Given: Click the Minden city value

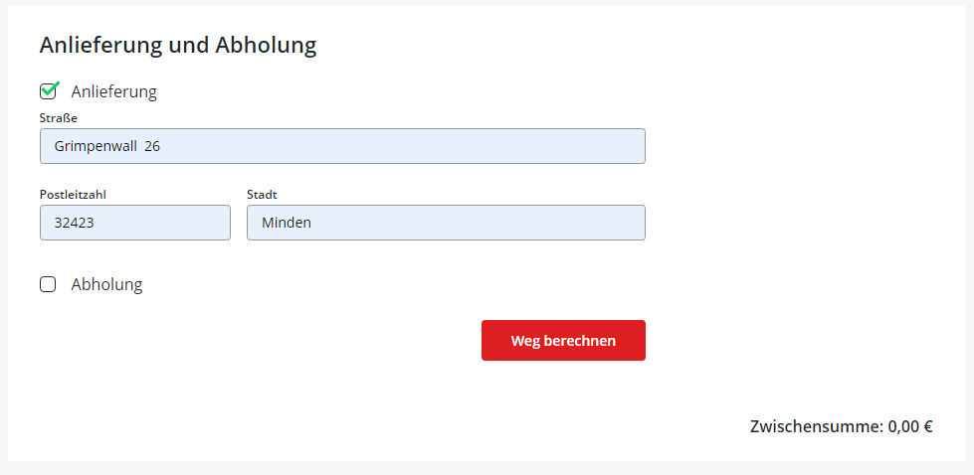Looking at the screenshot, I should pyautogui.click(x=287, y=223).
